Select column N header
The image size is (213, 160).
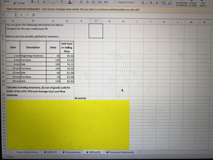click(x=204, y=22)
